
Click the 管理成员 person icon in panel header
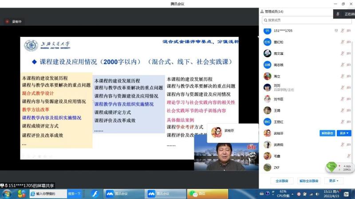262,12
